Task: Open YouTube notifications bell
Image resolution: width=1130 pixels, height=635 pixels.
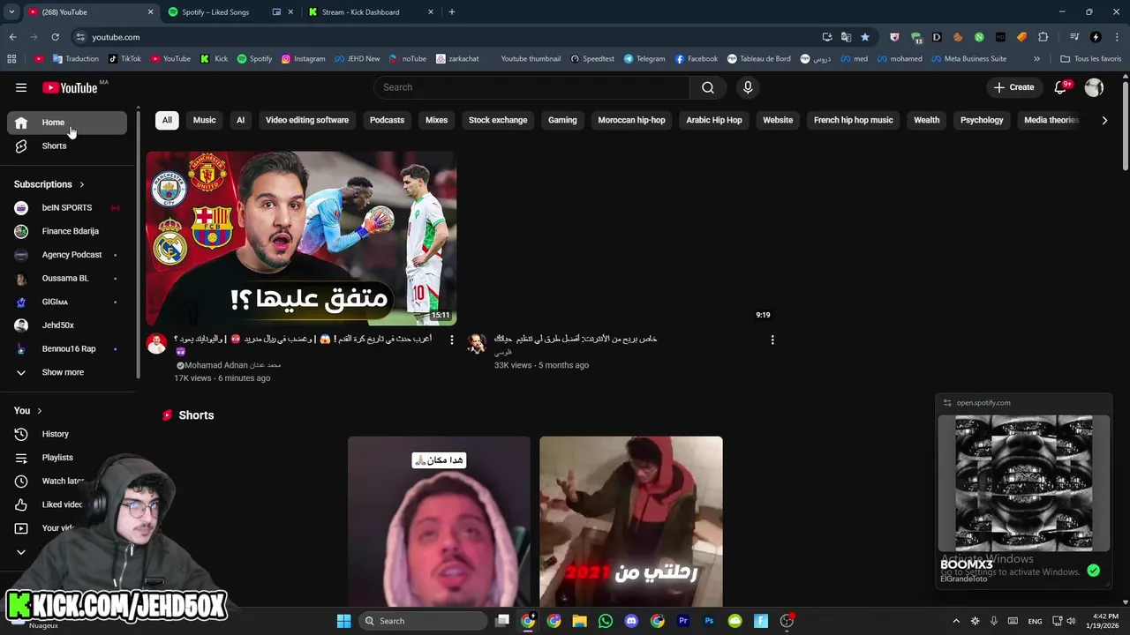Action: coord(1061,87)
